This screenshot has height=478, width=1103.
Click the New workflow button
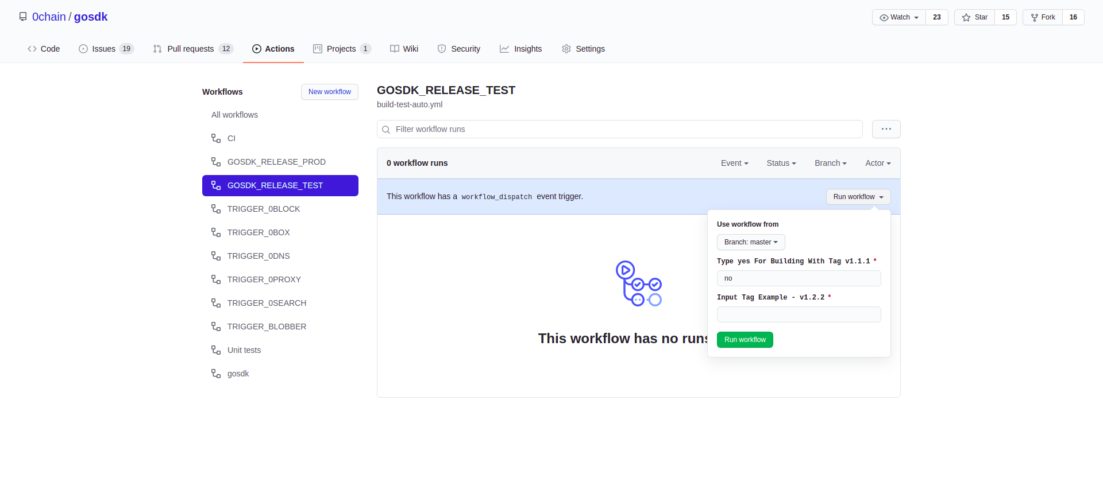pos(330,92)
